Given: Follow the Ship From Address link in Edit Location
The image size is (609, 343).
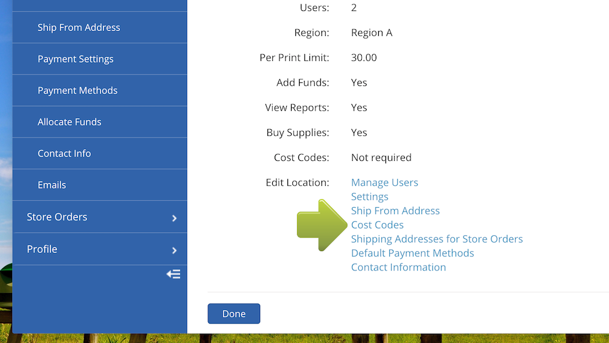Looking at the screenshot, I should [x=395, y=211].
